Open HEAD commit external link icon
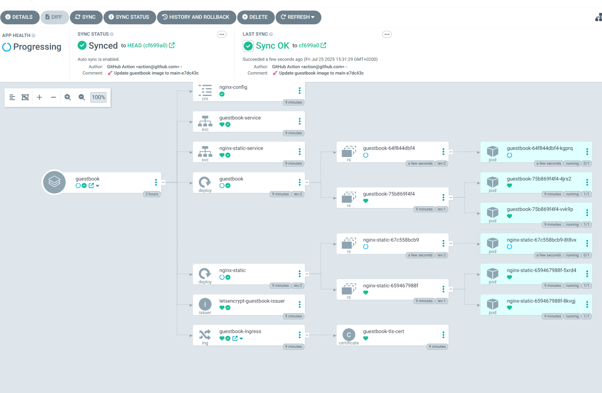This screenshot has height=393, width=602. pyautogui.click(x=172, y=45)
